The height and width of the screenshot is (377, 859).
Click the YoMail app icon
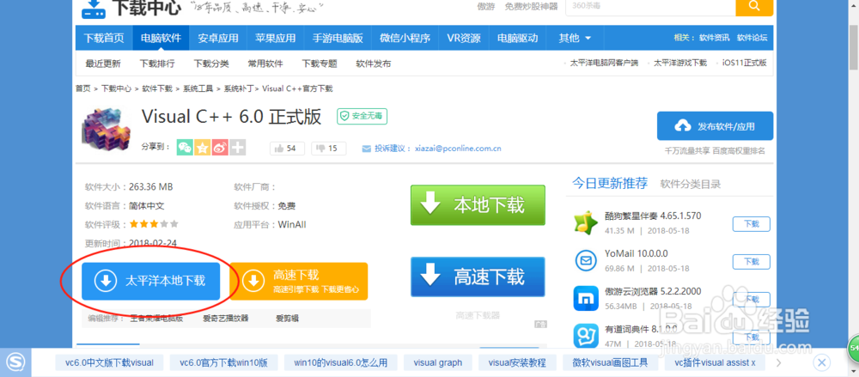(x=585, y=259)
